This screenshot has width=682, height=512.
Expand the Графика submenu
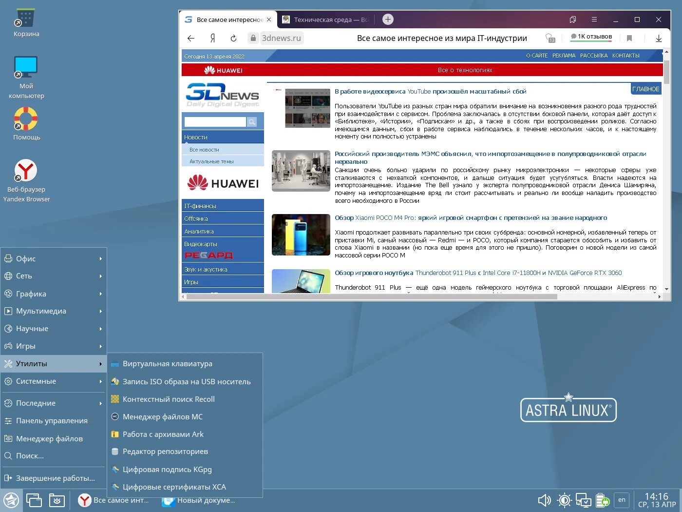(54, 294)
